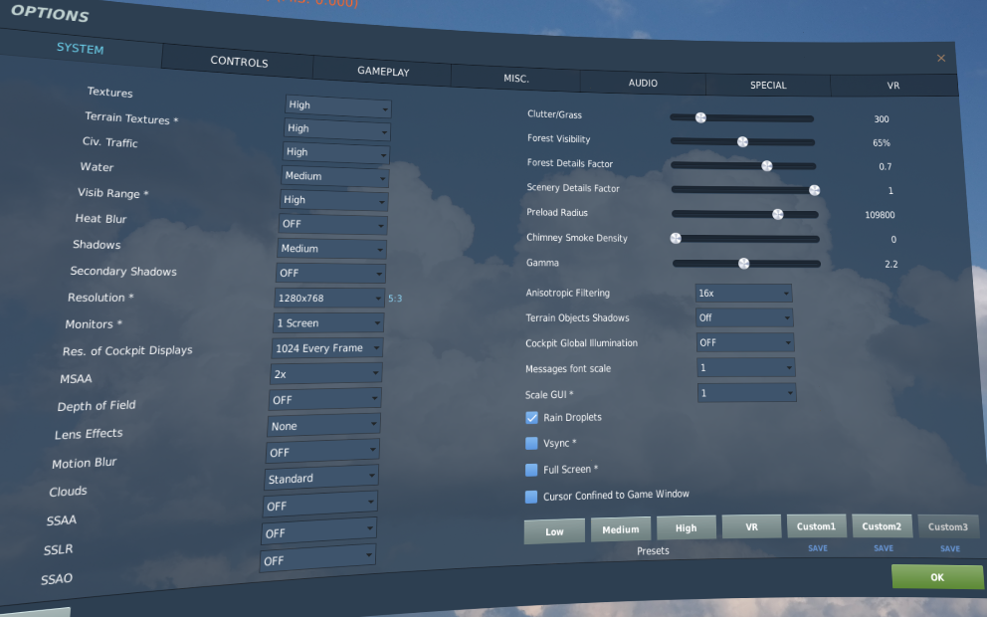Image resolution: width=987 pixels, height=617 pixels.
Task: Open the AUDIO tab
Action: tap(643, 83)
